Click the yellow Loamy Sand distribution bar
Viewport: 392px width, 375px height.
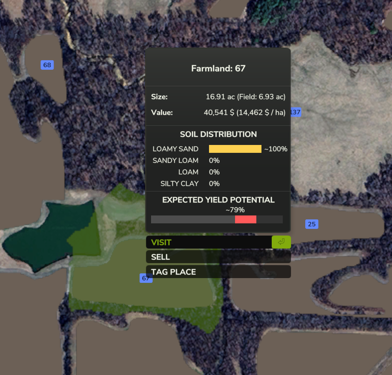click(x=235, y=149)
